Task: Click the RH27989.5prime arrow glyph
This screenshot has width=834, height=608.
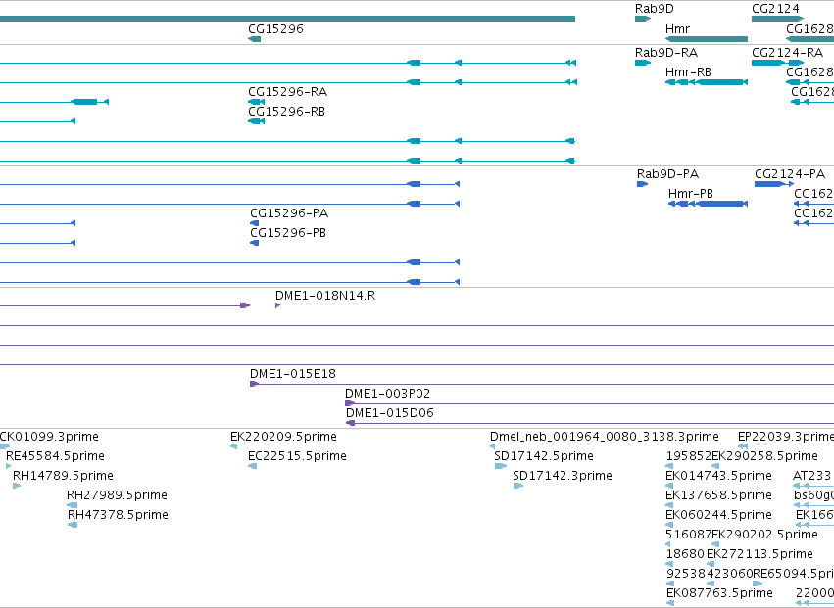Action: [73, 505]
